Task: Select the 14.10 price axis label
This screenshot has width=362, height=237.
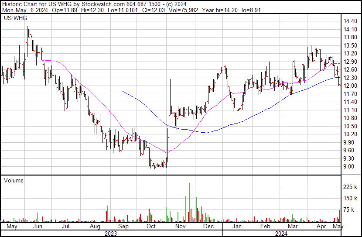Action: 350,29
